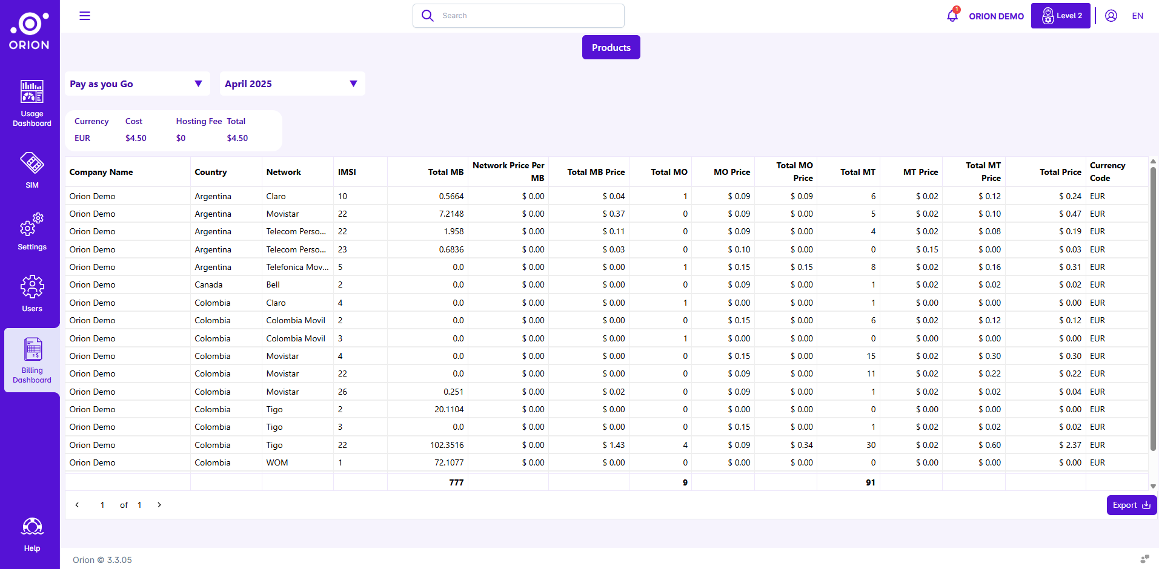Click the scrollbar down arrow
Viewport: 1159px width, 569px height.
point(1153,486)
